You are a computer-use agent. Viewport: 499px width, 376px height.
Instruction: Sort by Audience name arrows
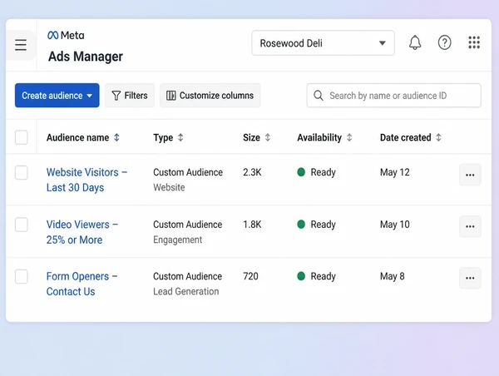coord(116,137)
